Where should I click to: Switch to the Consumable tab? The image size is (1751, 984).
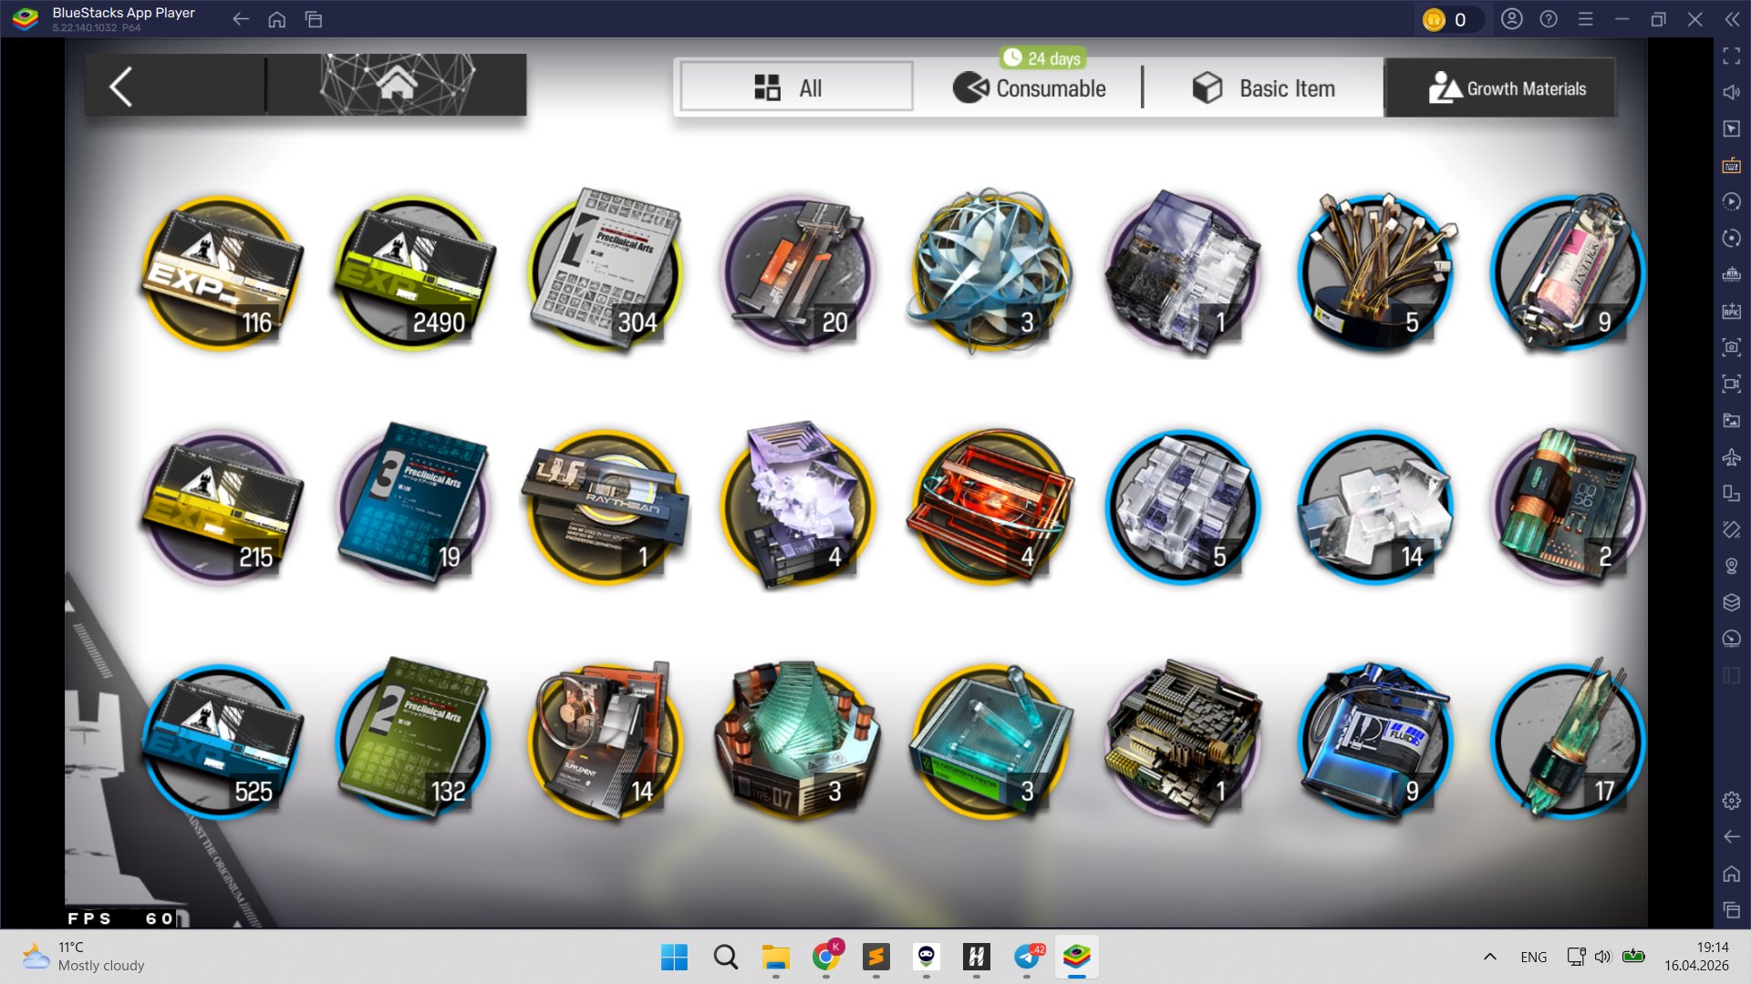click(x=1029, y=88)
